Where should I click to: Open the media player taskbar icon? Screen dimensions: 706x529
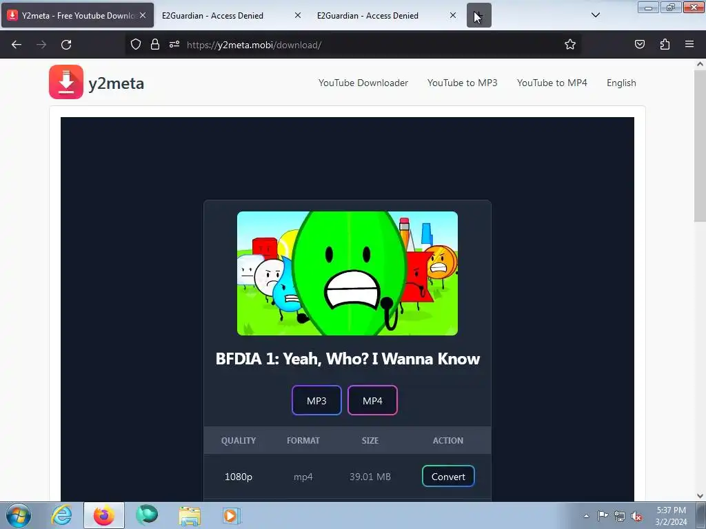pos(232,515)
